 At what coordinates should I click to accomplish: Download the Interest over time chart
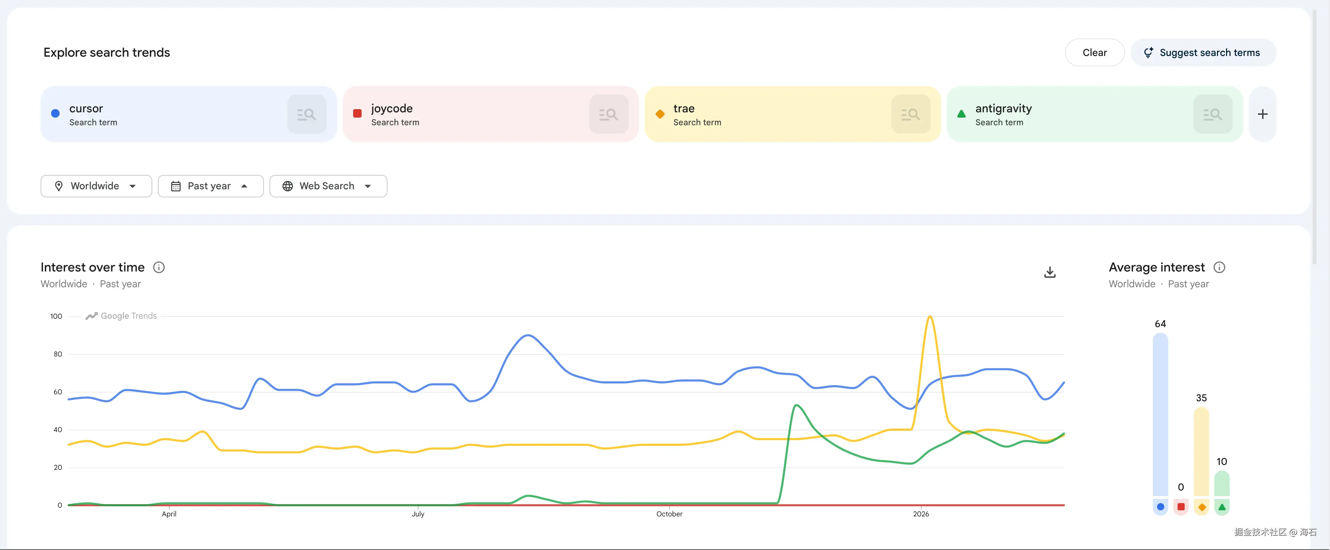tap(1050, 272)
